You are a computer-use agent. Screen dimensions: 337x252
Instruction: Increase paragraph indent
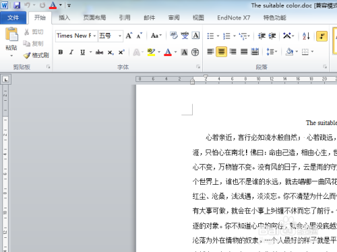point(272,36)
